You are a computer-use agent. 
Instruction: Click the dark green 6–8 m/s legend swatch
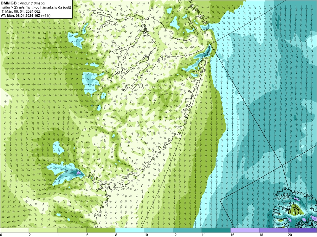tap(101, 230)
